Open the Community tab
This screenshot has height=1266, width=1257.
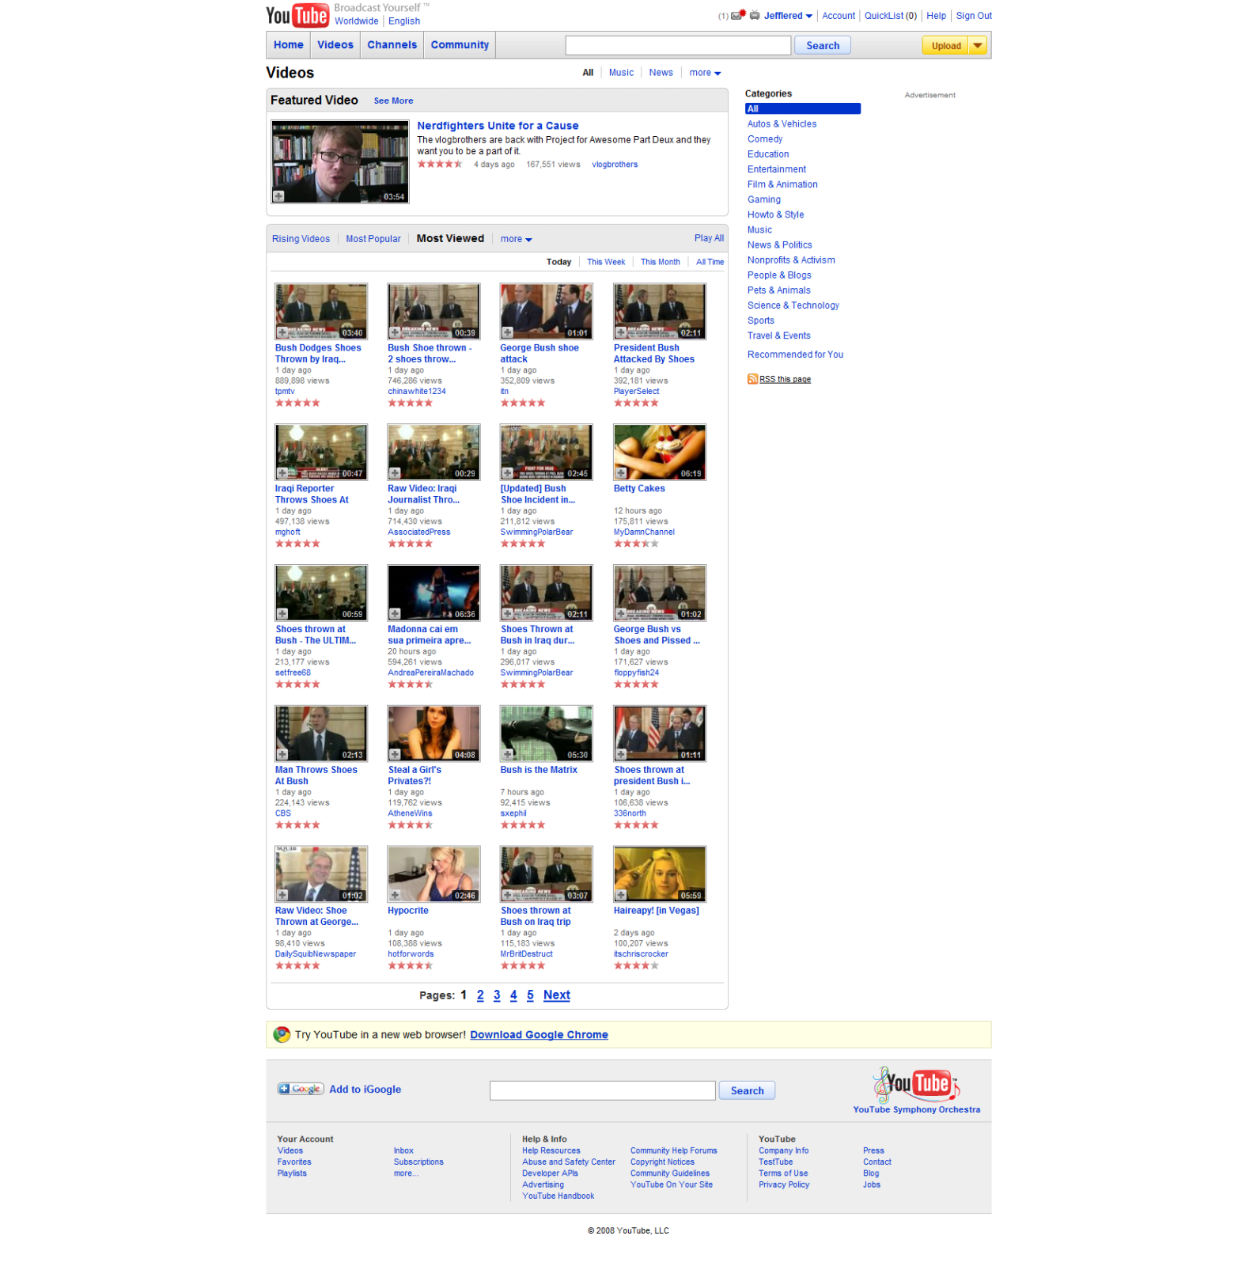pos(460,45)
